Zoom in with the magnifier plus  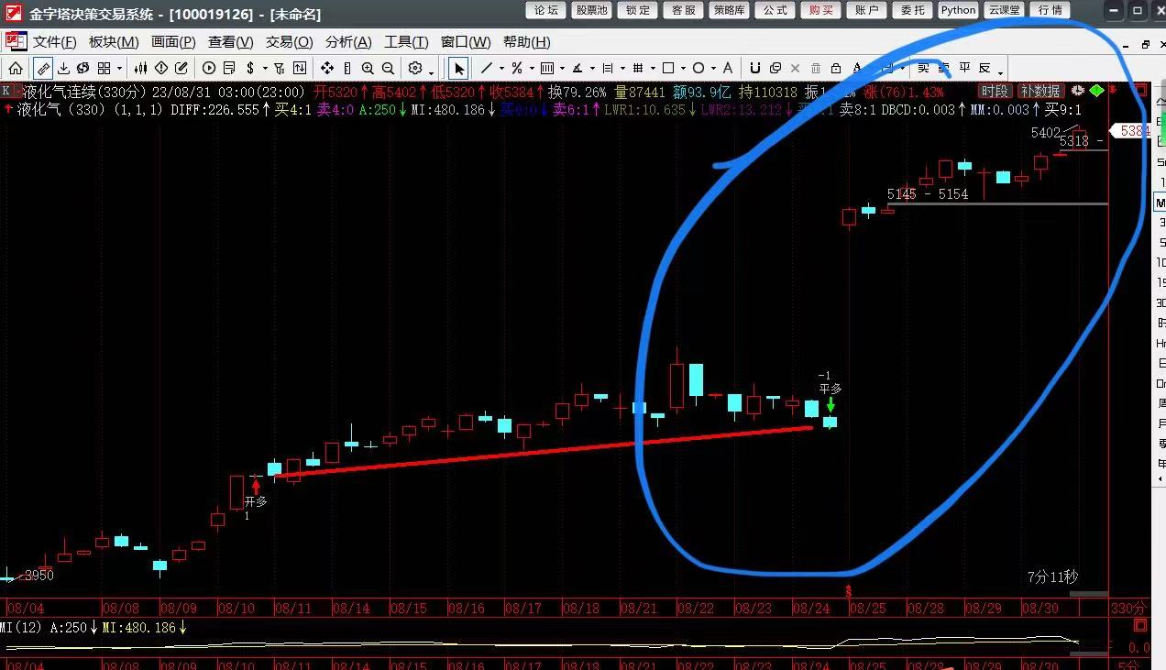(368, 68)
